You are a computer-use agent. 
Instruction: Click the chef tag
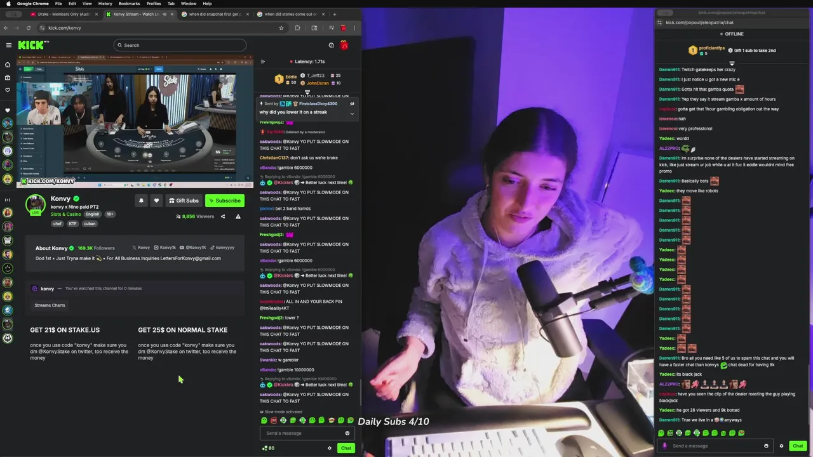point(57,223)
